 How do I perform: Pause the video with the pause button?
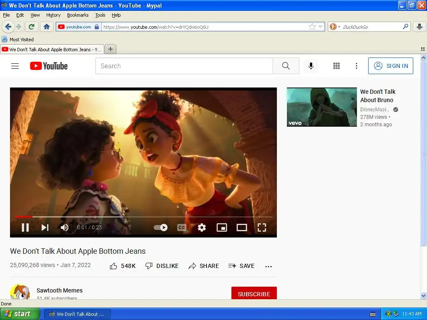click(25, 227)
